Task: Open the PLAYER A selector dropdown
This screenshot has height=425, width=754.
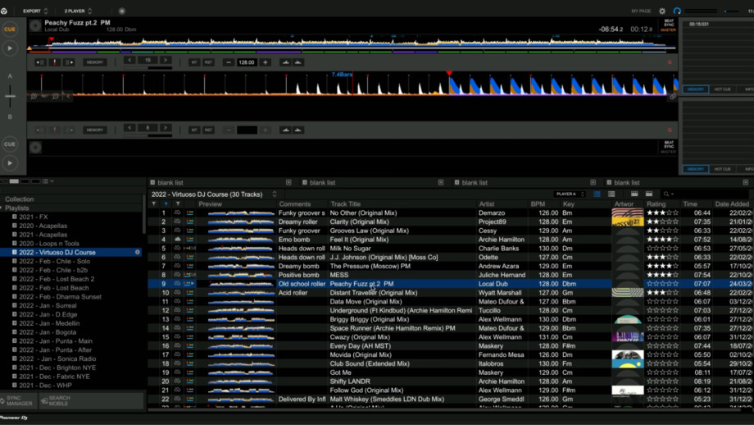Action: click(570, 194)
